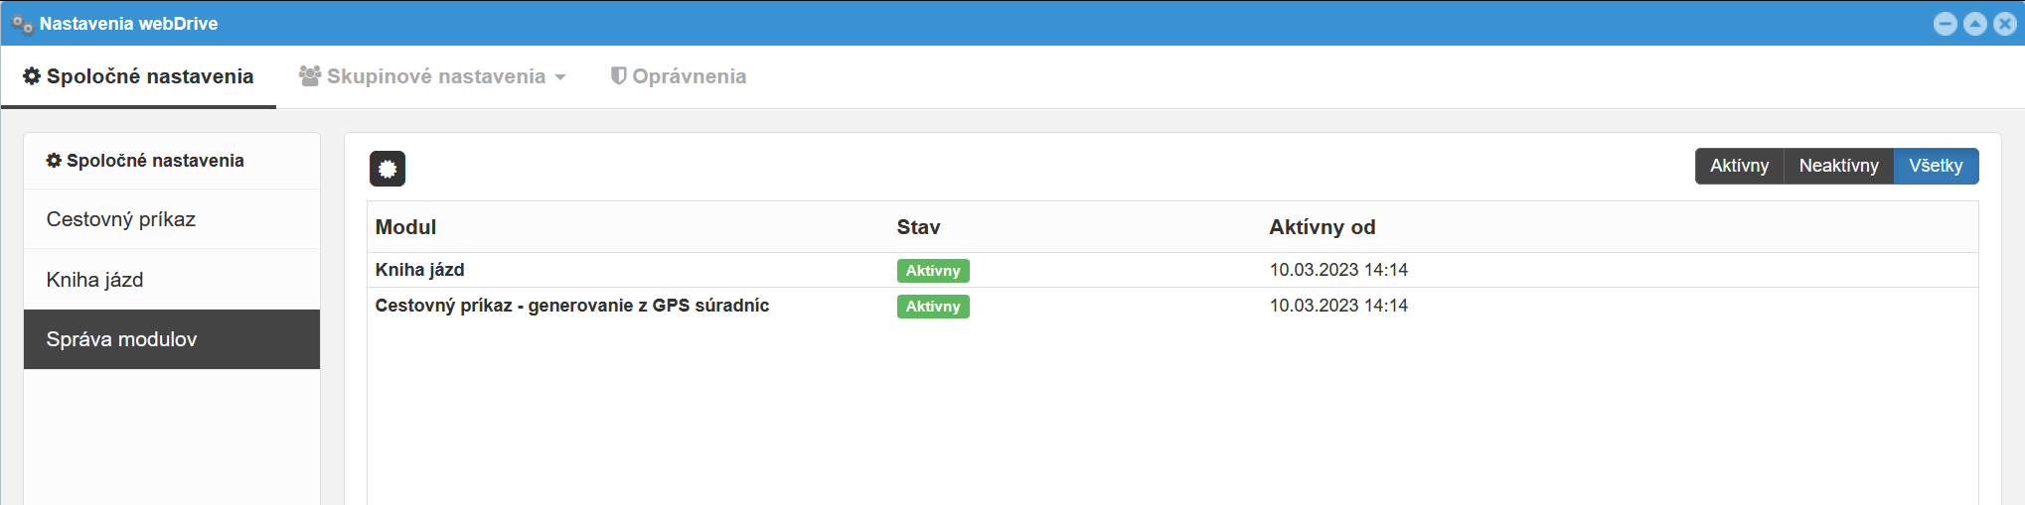Filter modules by Aktívny status
Image resolution: width=2025 pixels, height=505 pixels.
(1739, 166)
